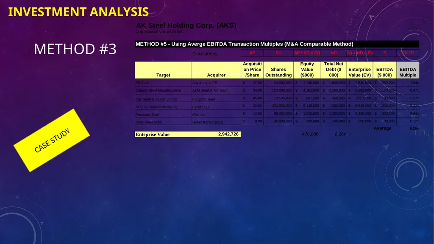Select the EBITDA ($ 000) column header
This screenshot has width=434, height=244.
coord(384,70)
